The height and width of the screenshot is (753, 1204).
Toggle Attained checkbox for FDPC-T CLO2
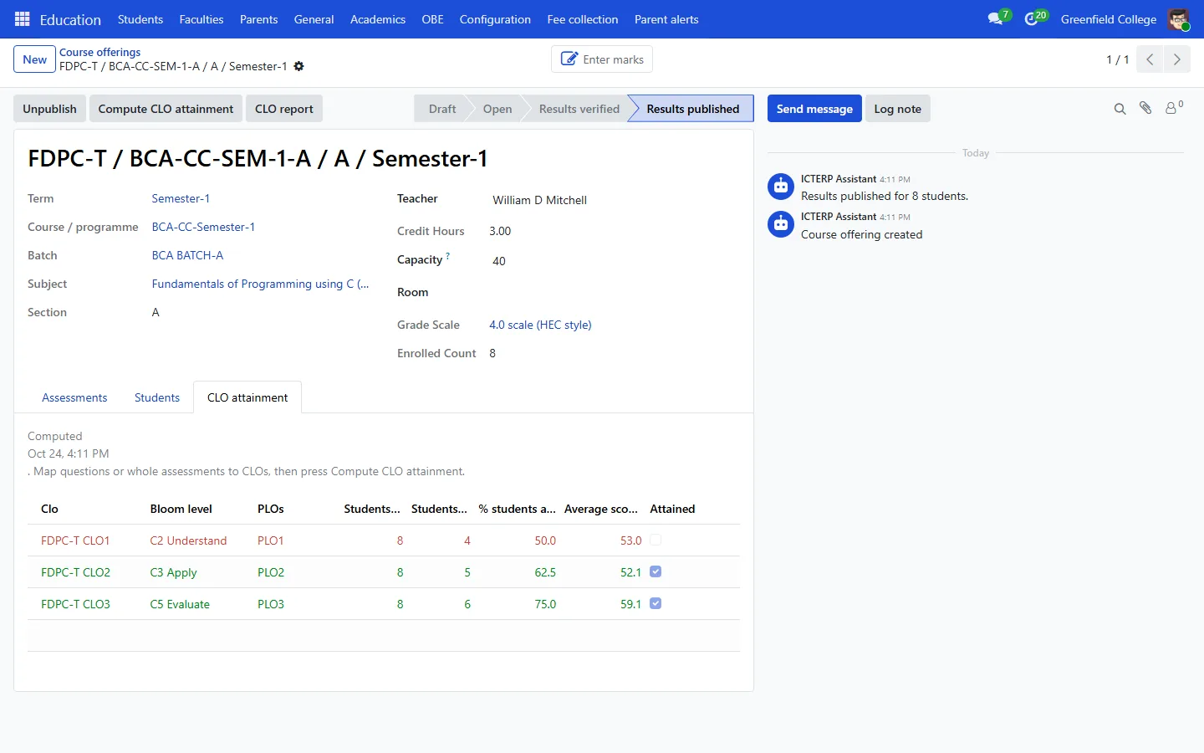click(656, 571)
